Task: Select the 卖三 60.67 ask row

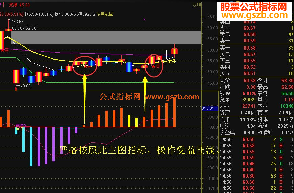Action: (256, 28)
